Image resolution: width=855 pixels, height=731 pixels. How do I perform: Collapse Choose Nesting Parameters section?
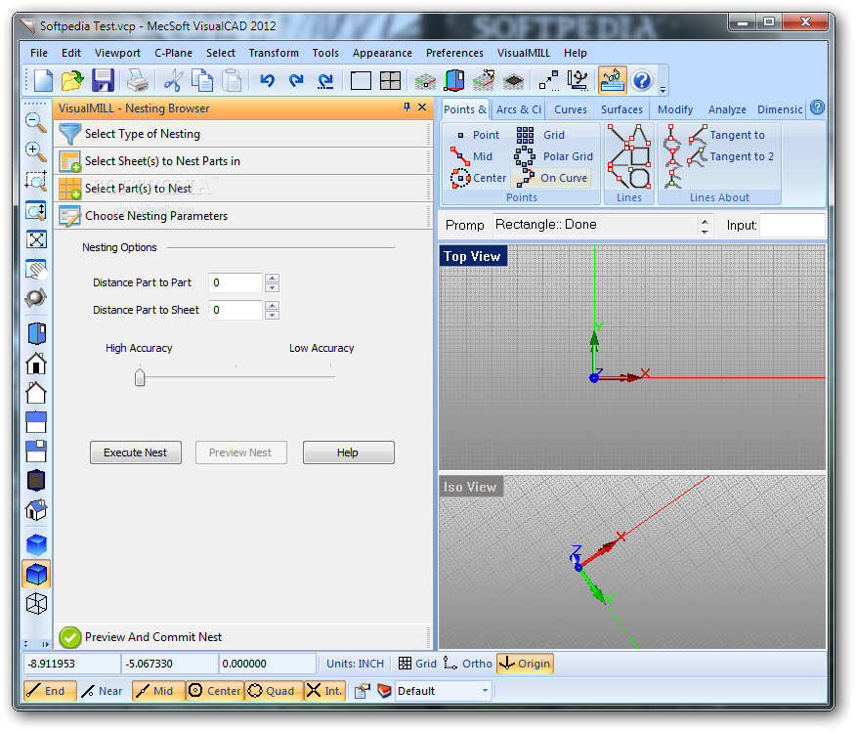point(242,215)
